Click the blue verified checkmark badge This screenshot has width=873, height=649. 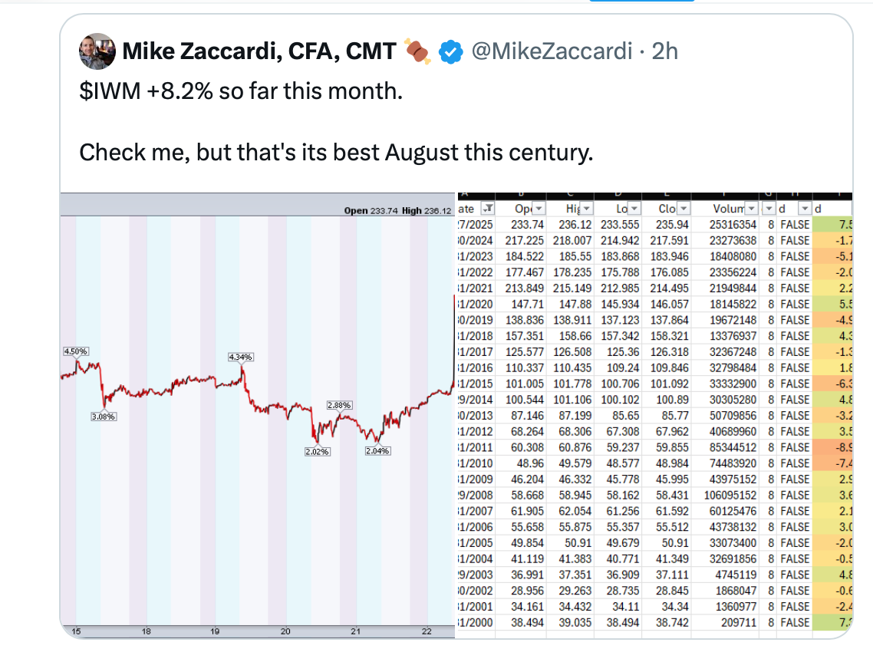click(x=450, y=51)
